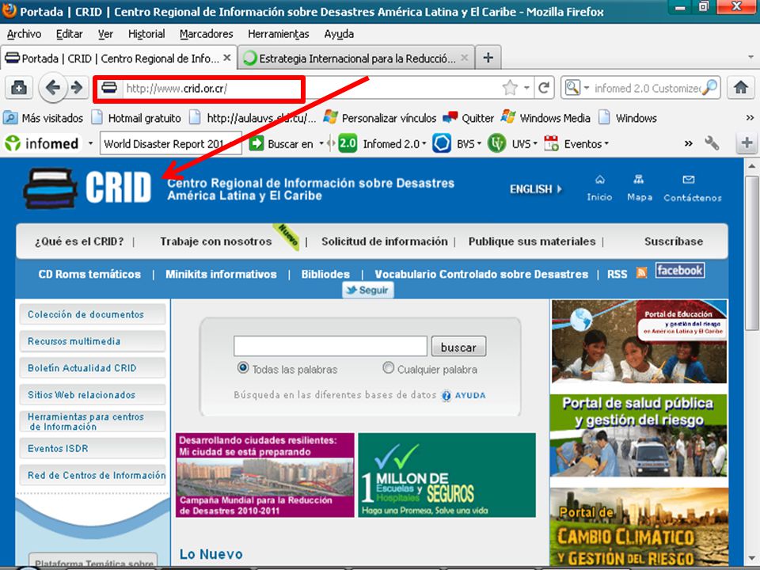Reload the page with the refresh icon
This screenshot has height=570, width=760.
[x=544, y=88]
